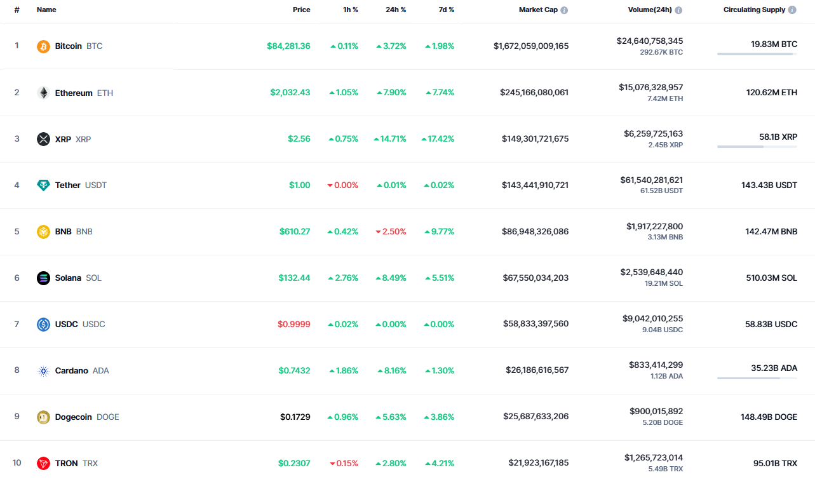This screenshot has height=484, width=815.
Task: Click the Tether logo icon
Action: point(43,185)
